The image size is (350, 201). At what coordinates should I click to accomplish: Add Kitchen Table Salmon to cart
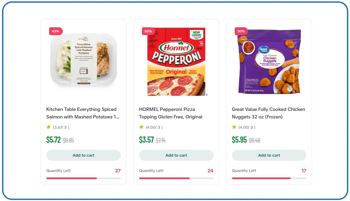(x=83, y=155)
